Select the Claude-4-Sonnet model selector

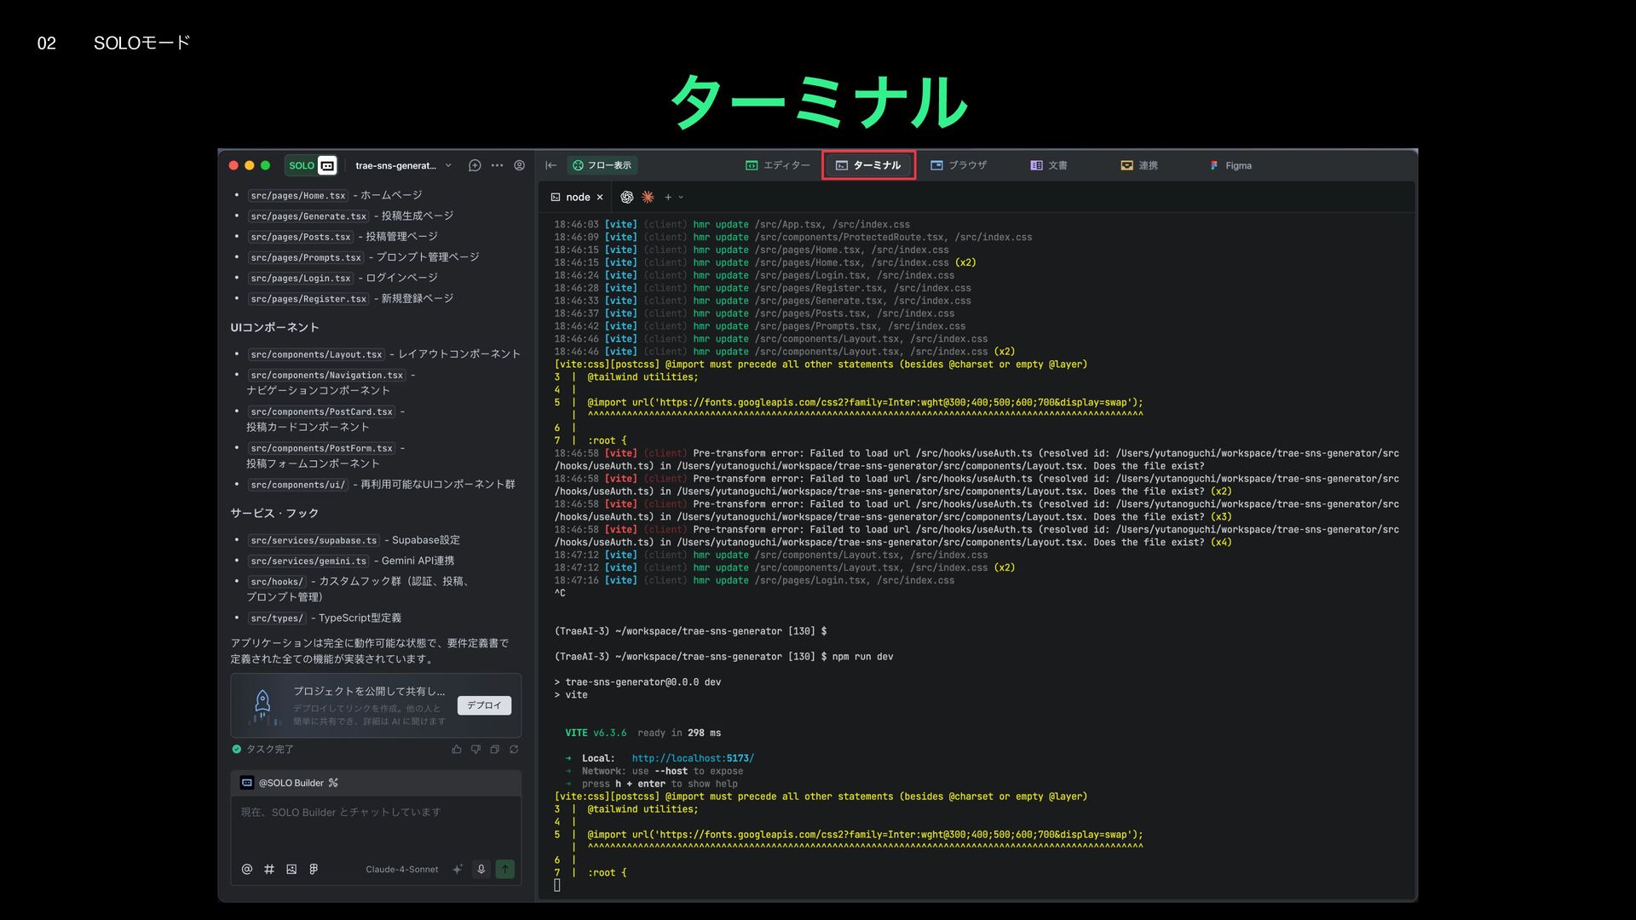pyautogui.click(x=401, y=870)
